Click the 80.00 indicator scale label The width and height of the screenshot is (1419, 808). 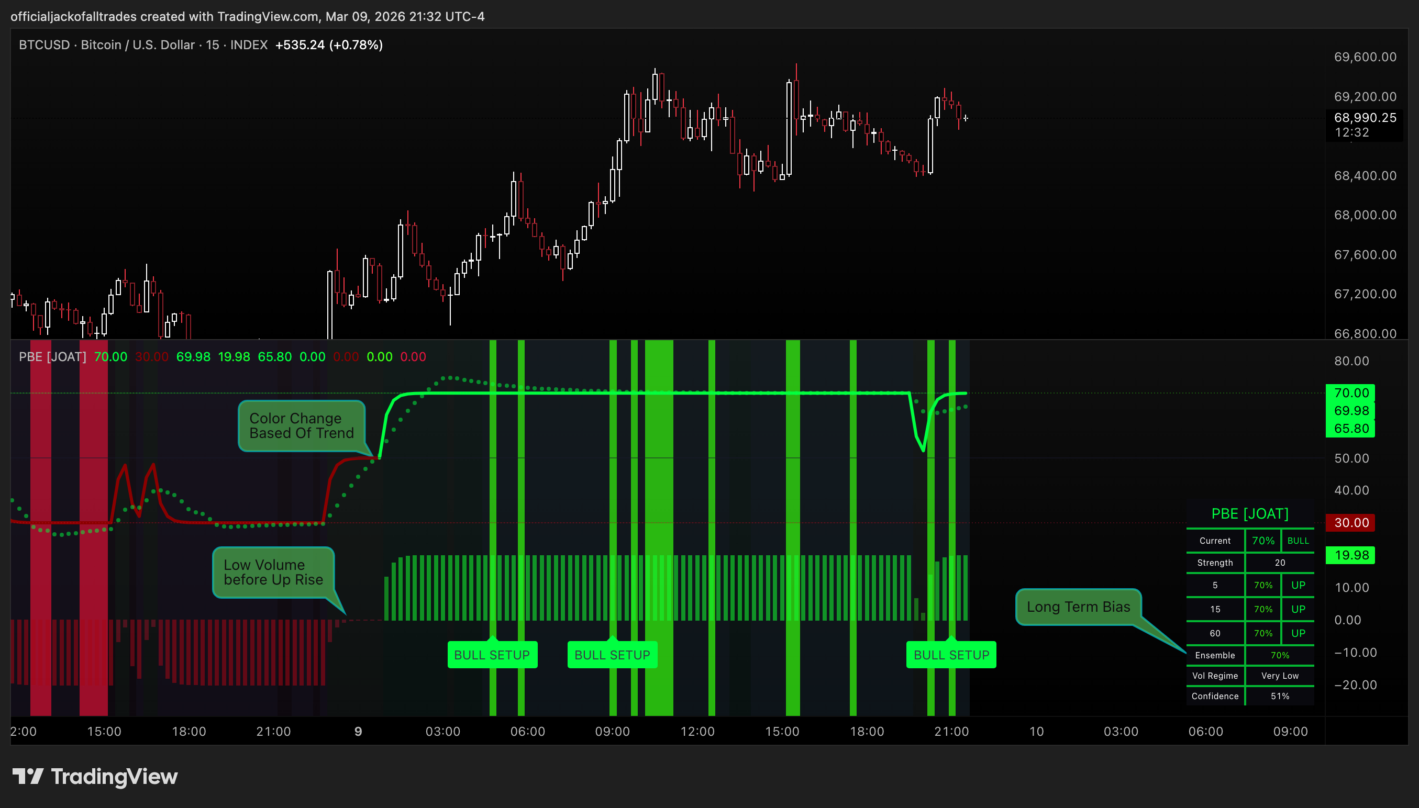(1351, 361)
